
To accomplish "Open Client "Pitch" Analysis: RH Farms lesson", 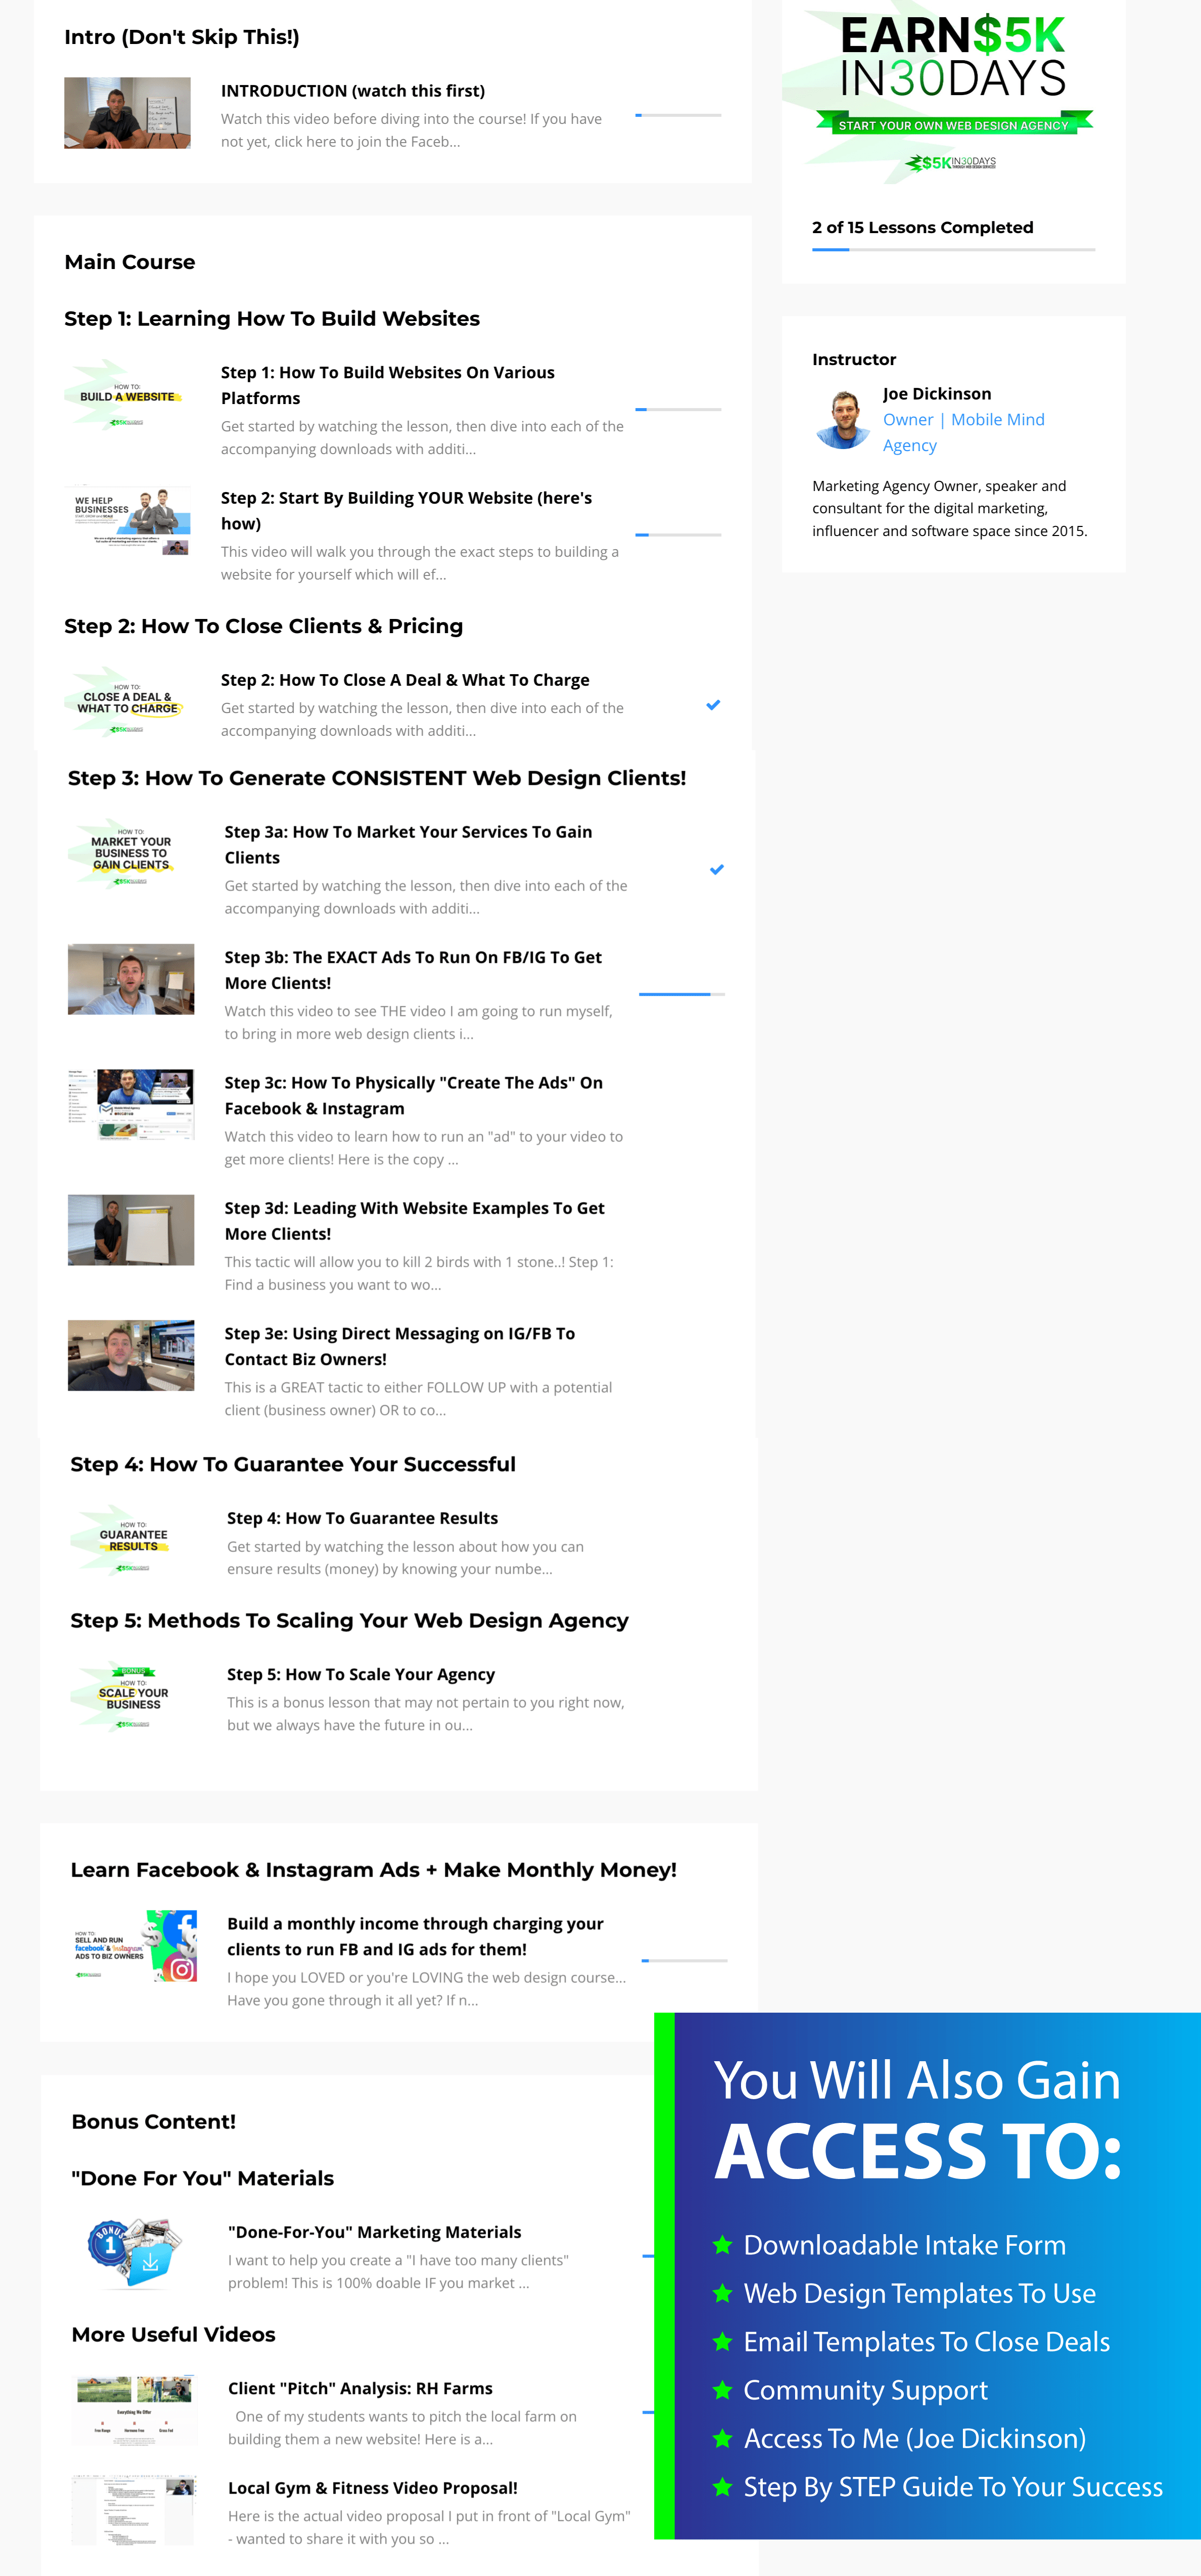I will pyautogui.click(x=360, y=2388).
